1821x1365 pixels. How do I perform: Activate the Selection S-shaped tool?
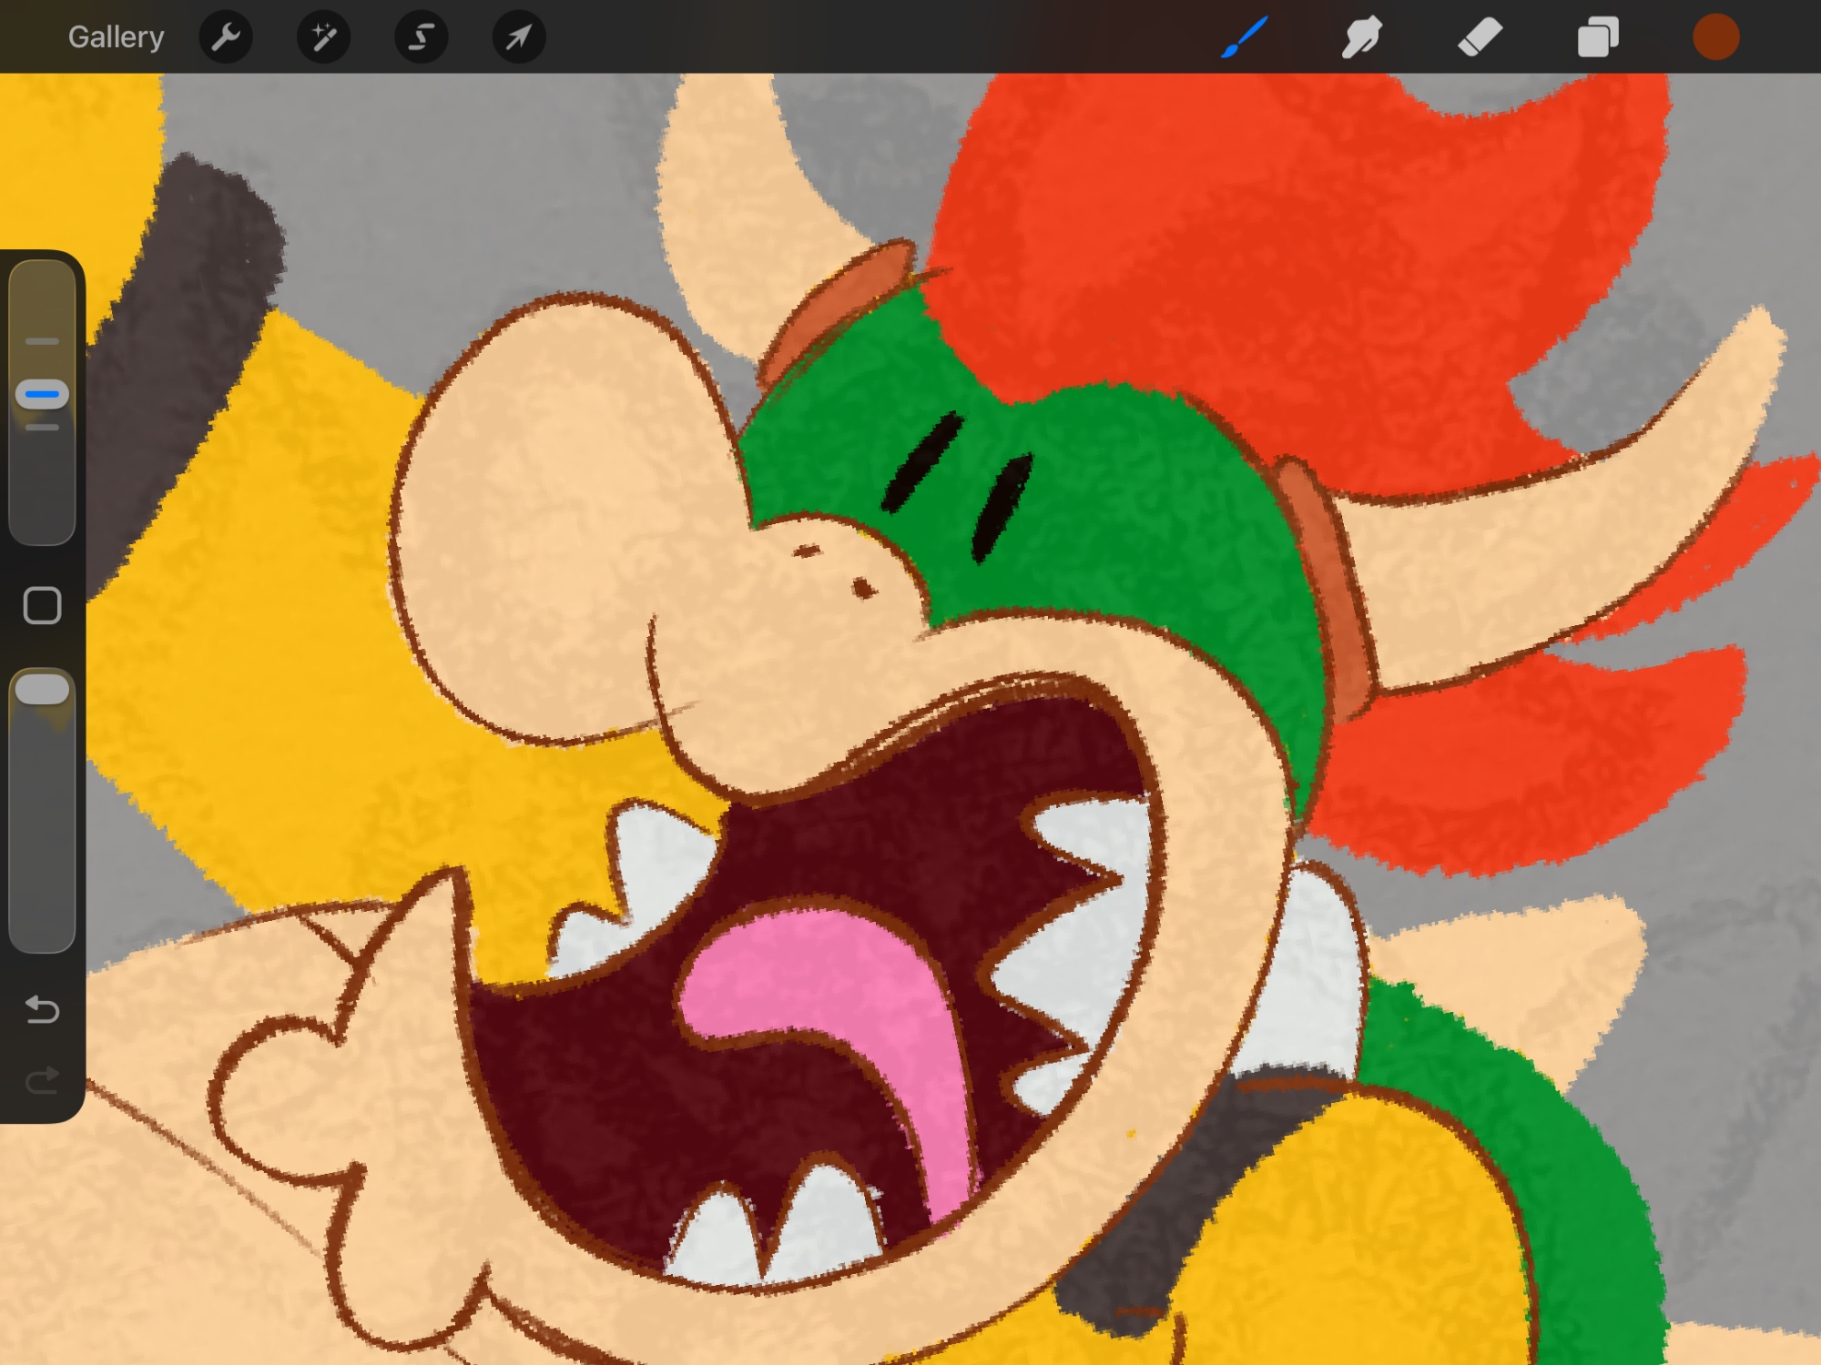421,37
